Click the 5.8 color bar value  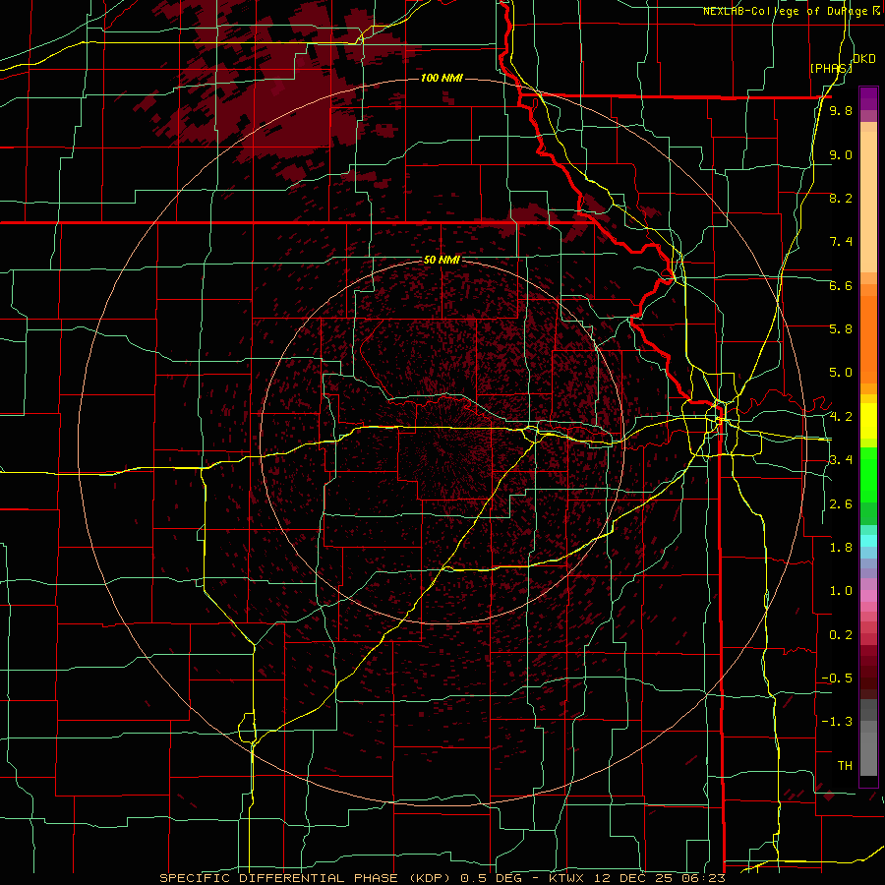tap(841, 329)
